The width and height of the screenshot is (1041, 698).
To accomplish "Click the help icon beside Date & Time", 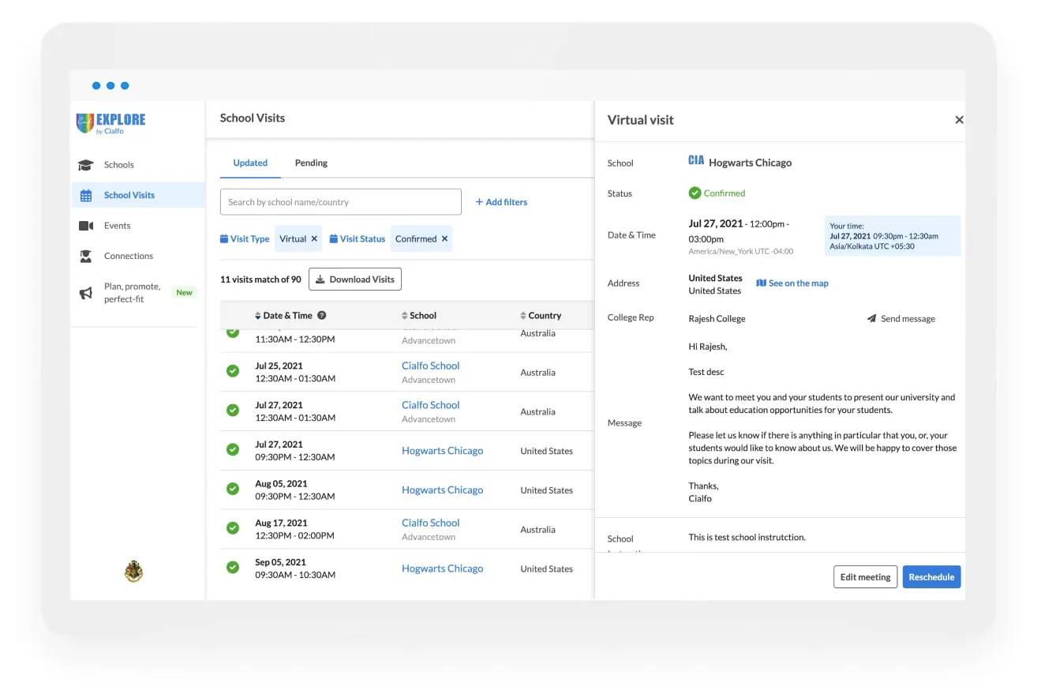I will pos(321,315).
